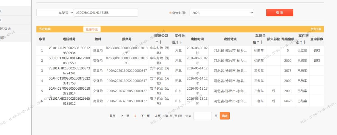Click 商业险 type in row 3
The height and width of the screenshot is (135, 337).
[98, 71]
